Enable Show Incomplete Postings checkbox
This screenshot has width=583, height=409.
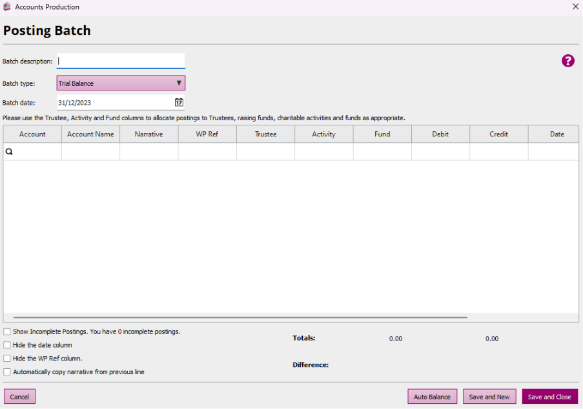7,331
